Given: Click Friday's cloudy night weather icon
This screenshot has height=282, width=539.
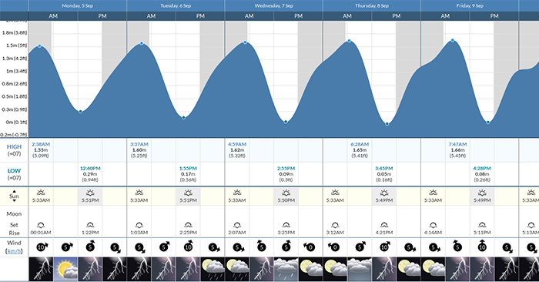Looking at the screenshot, I should point(433,269).
